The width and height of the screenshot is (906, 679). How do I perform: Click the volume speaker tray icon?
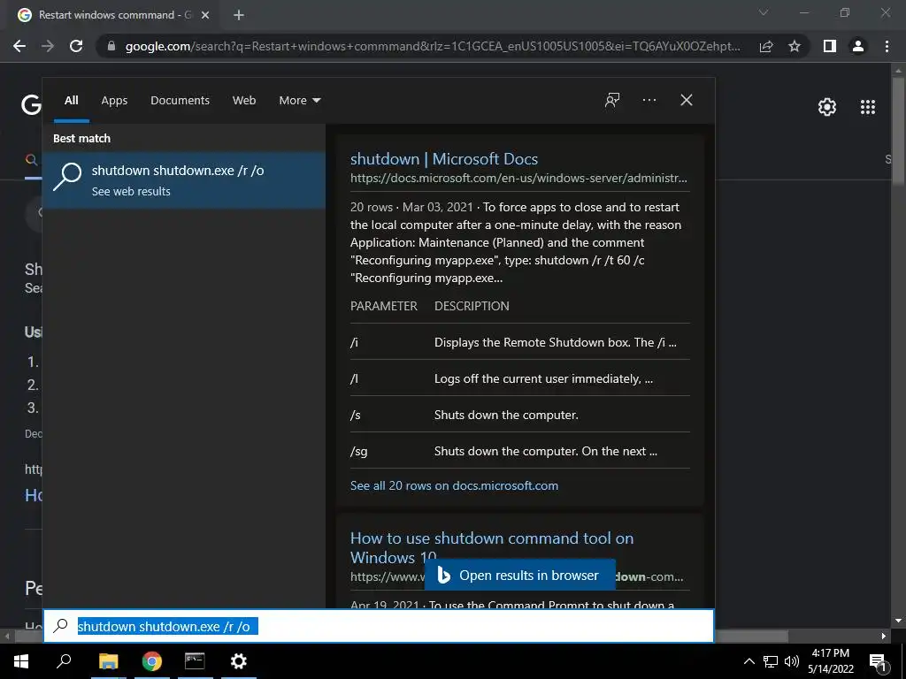[x=792, y=661]
